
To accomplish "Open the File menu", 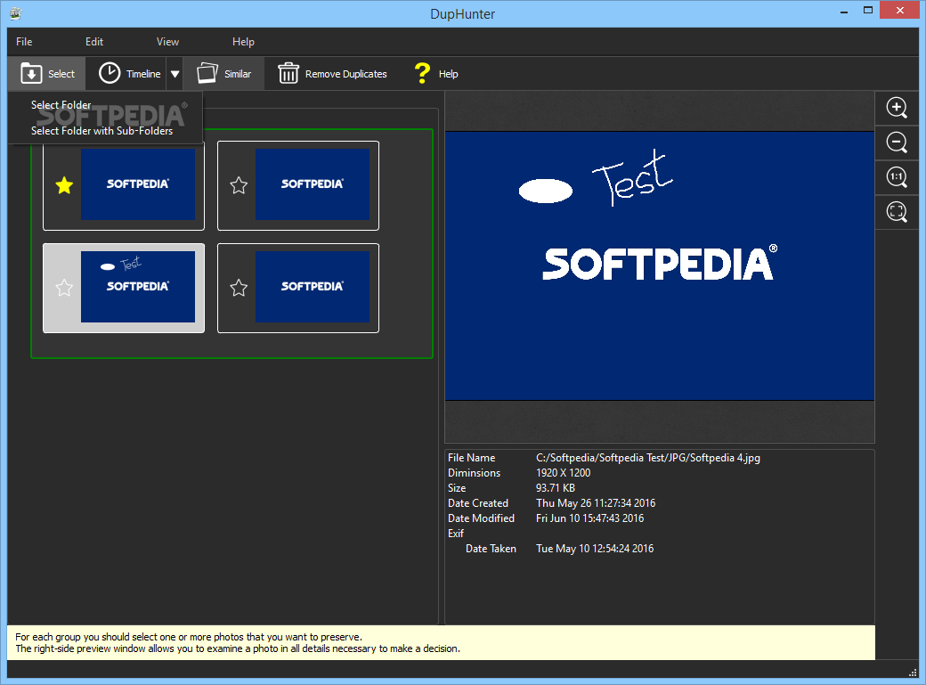I will pyautogui.click(x=24, y=41).
